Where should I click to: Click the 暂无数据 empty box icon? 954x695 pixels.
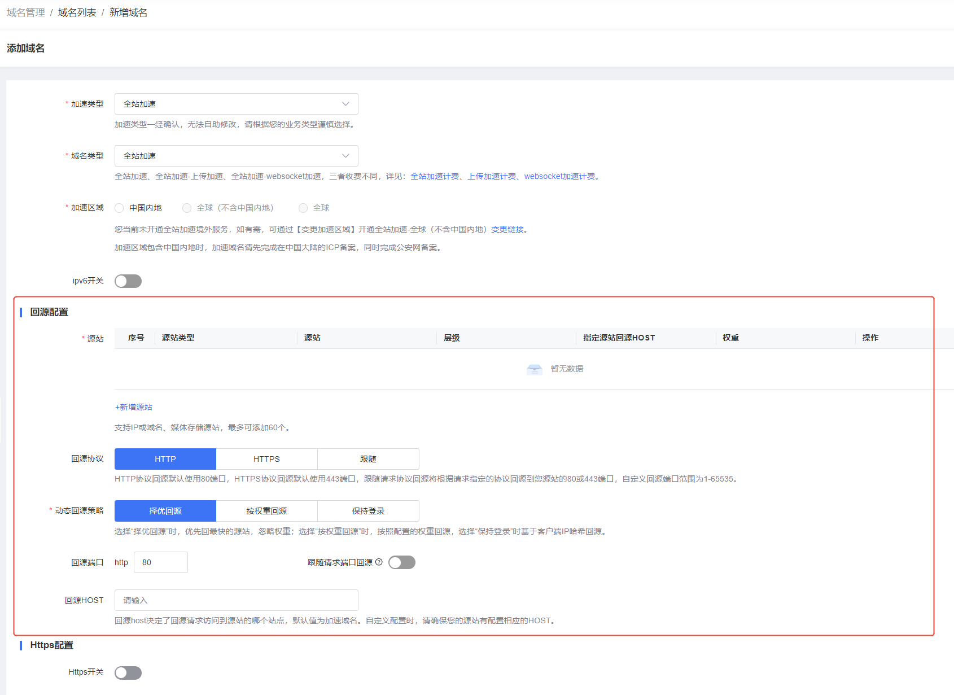tap(535, 369)
